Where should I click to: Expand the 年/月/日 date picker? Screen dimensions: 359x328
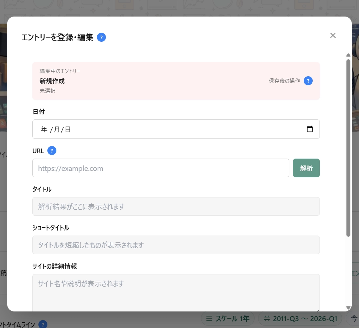pos(176,129)
